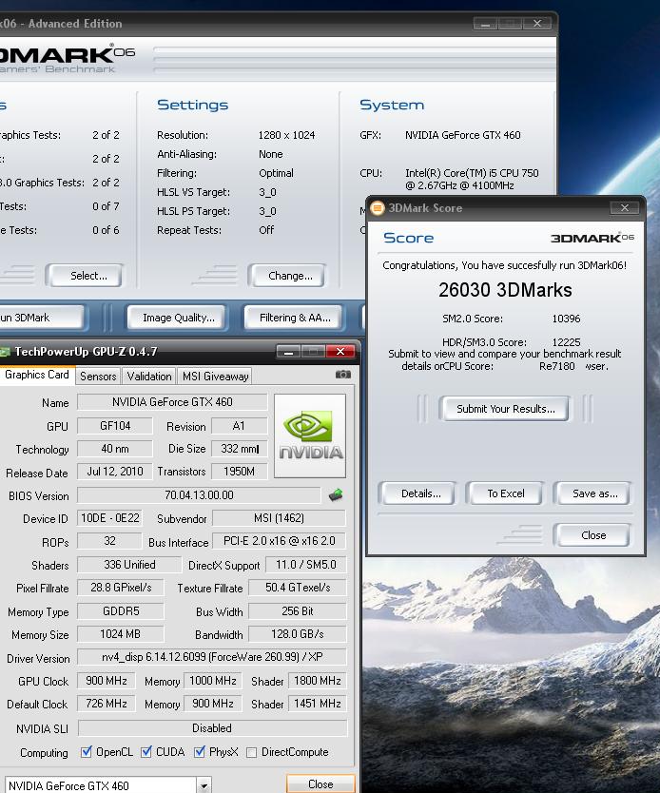
Task: Click the NVIDIA SLI Disabled field
Action: (x=212, y=728)
